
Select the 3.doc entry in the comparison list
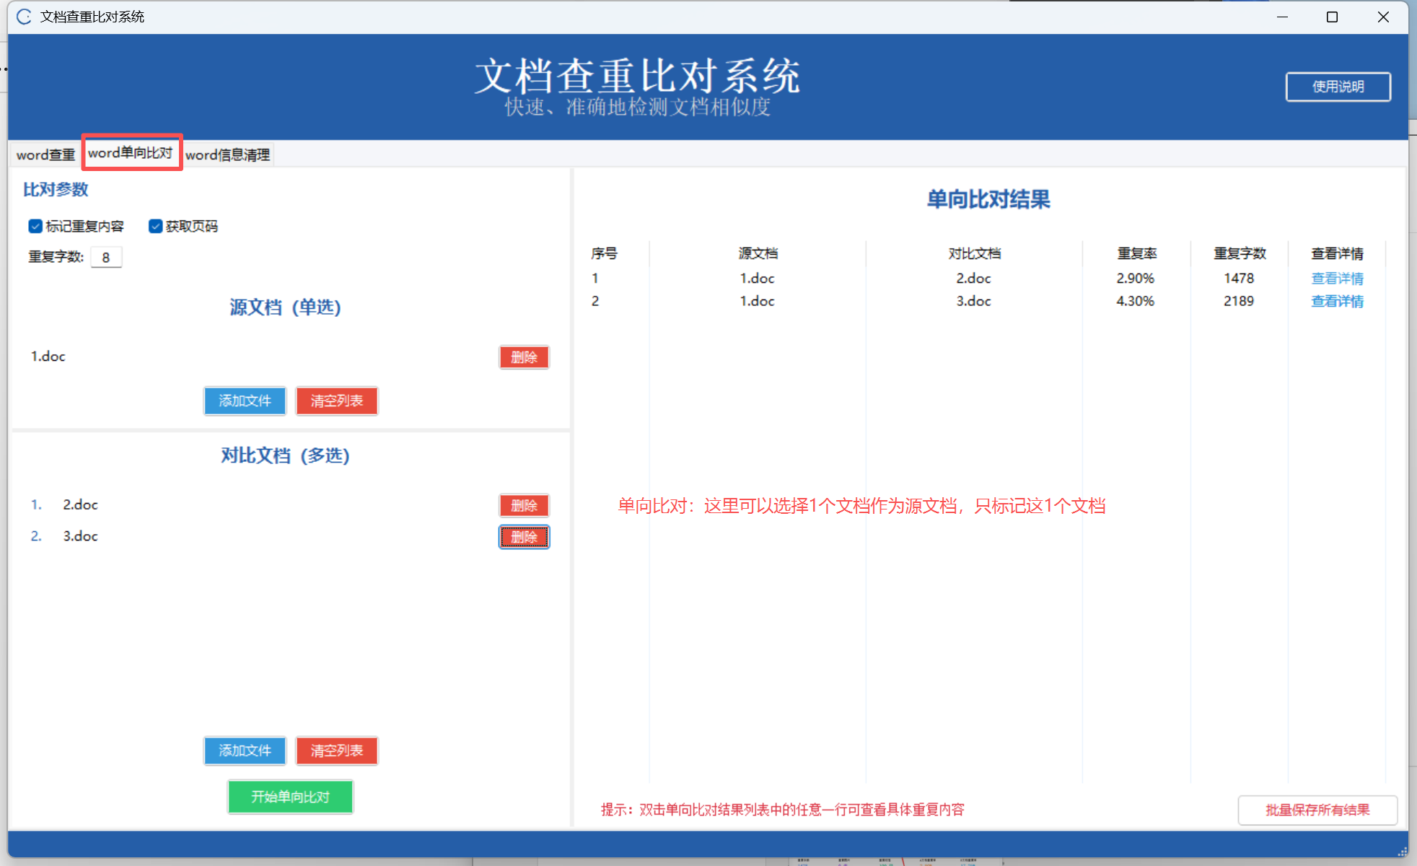coord(80,536)
